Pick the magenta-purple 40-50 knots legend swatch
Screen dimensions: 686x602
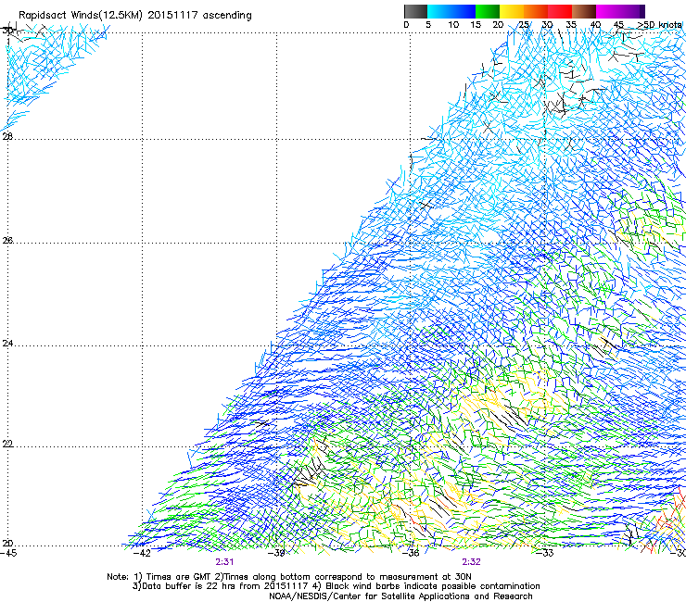[620, 11]
